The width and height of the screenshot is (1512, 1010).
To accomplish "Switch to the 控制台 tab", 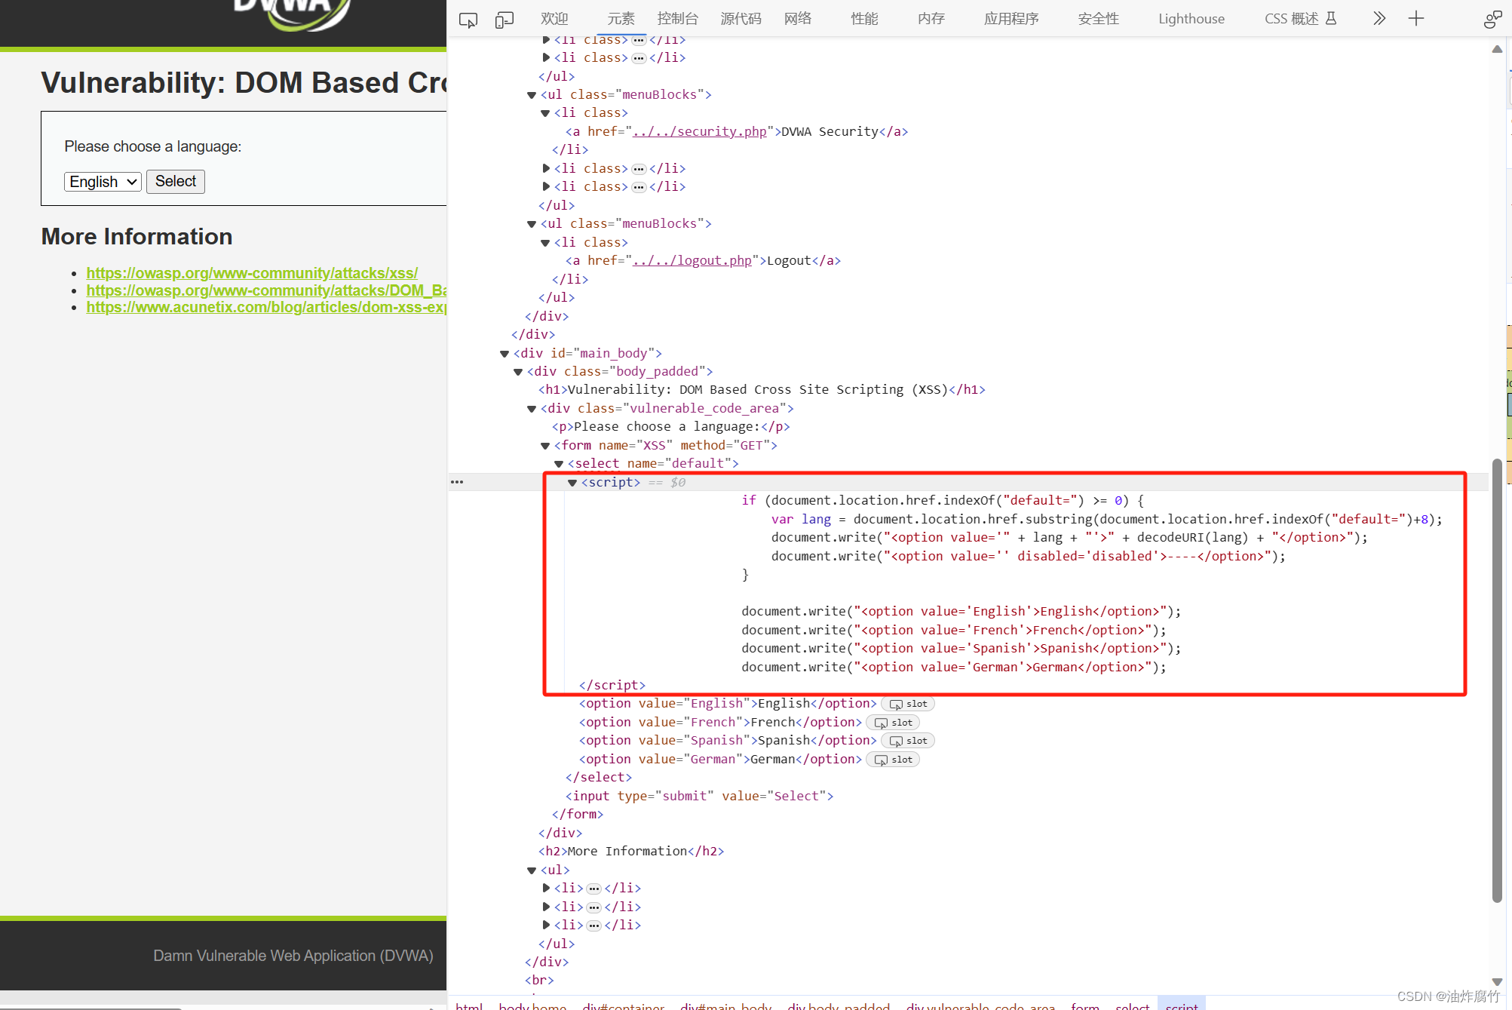I will tap(677, 19).
